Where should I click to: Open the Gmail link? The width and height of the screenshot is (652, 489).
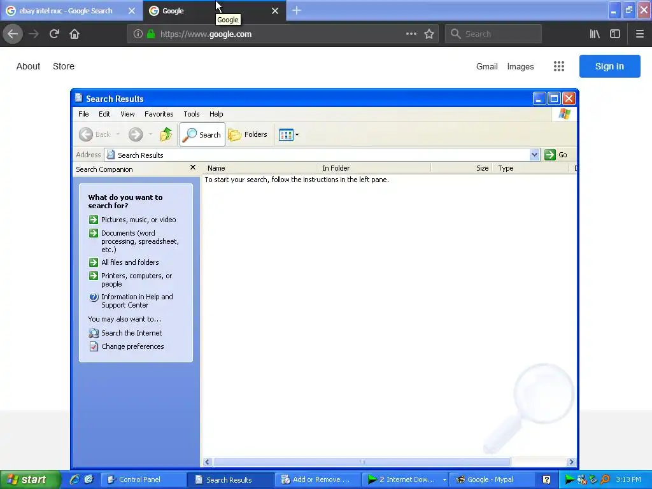pyautogui.click(x=487, y=66)
